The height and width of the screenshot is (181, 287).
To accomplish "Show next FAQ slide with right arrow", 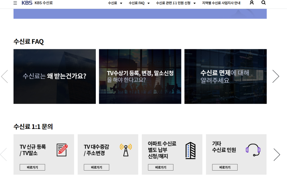I will (x=276, y=76).
